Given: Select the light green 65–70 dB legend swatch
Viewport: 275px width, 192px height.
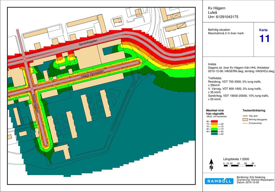Looking at the screenshot, I should (x=214, y=129).
